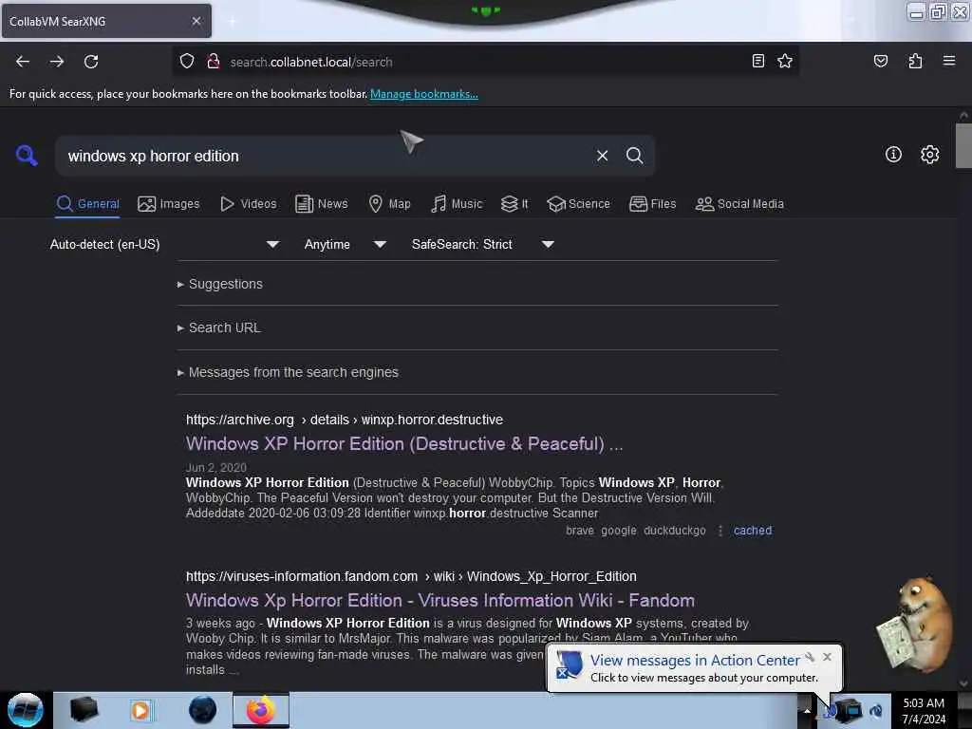Select the Firefox taskbar button
Viewport: 972px width, 729px height.
[261, 710]
